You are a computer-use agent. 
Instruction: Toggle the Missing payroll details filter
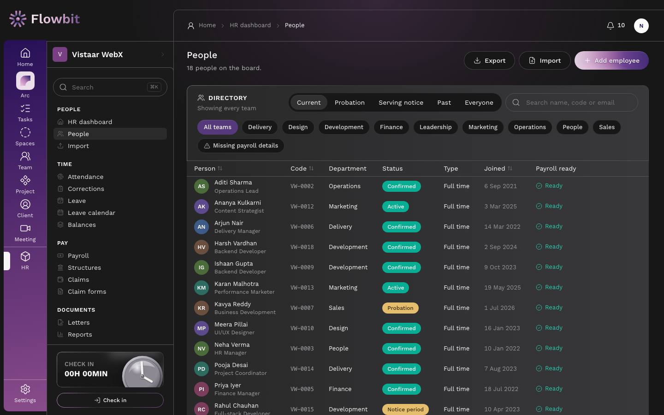(241, 146)
